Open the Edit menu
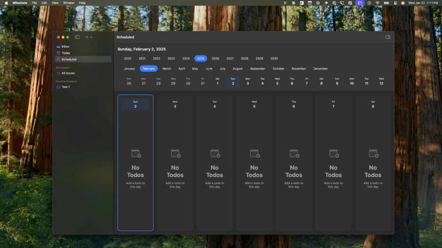Image resolution: width=442 pixels, height=248 pixels. pos(44,3)
